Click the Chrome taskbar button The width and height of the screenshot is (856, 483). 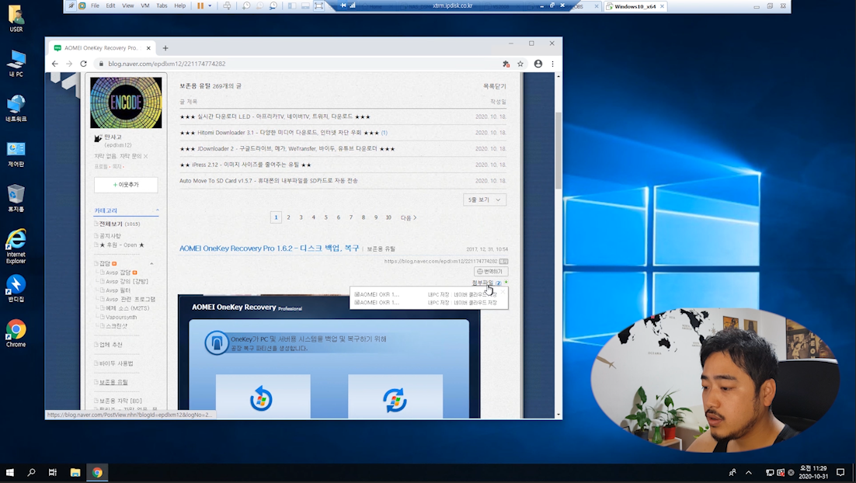click(x=97, y=472)
